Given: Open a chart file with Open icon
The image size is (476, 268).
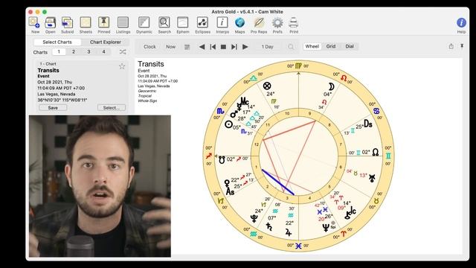Looking at the screenshot, I should point(50,22).
